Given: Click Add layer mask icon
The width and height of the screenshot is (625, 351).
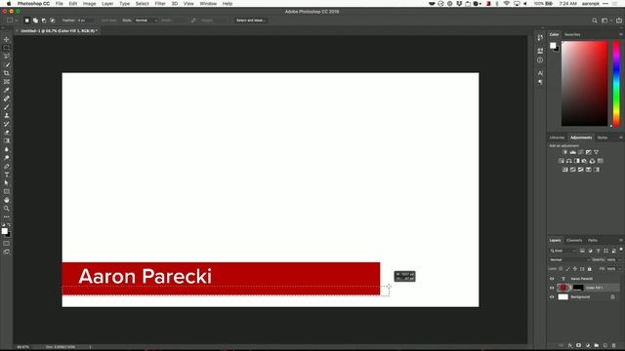Looking at the screenshot, I should pos(579,345).
